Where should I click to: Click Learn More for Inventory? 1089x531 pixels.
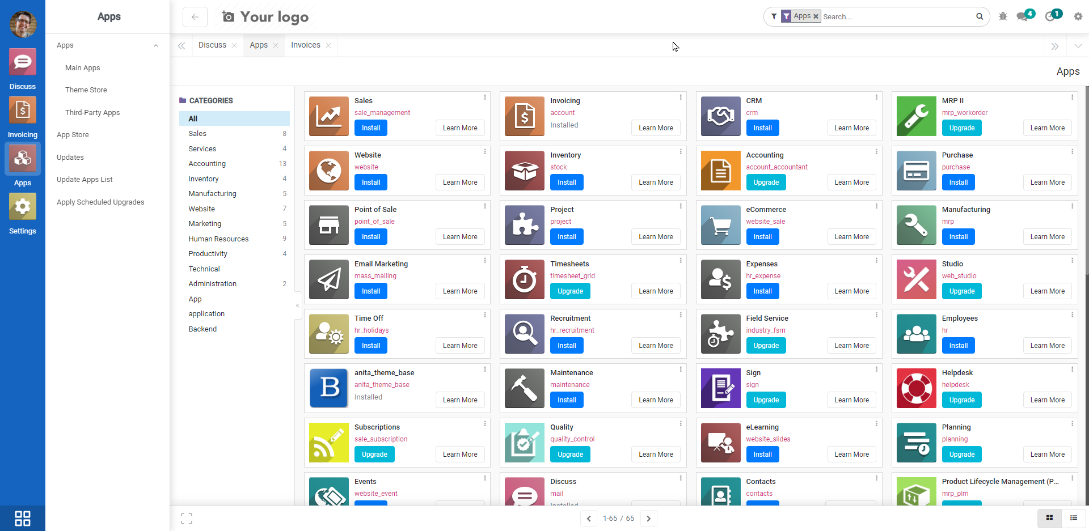656,182
